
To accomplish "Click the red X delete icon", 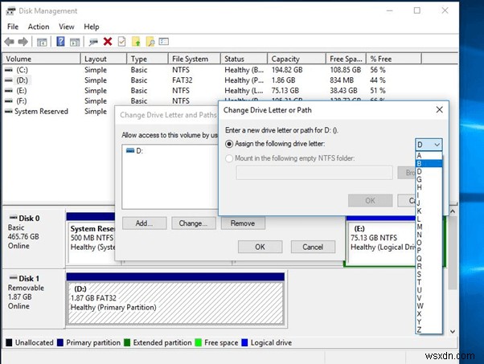I will [108, 41].
